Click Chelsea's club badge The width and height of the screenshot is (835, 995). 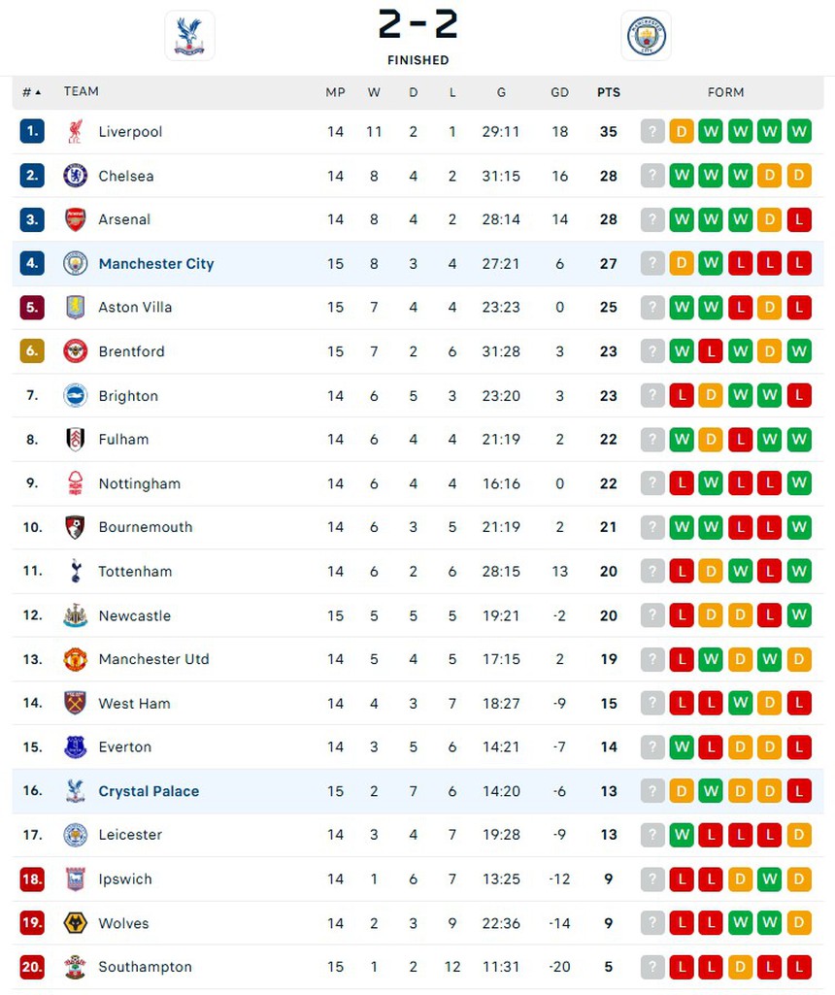77,176
